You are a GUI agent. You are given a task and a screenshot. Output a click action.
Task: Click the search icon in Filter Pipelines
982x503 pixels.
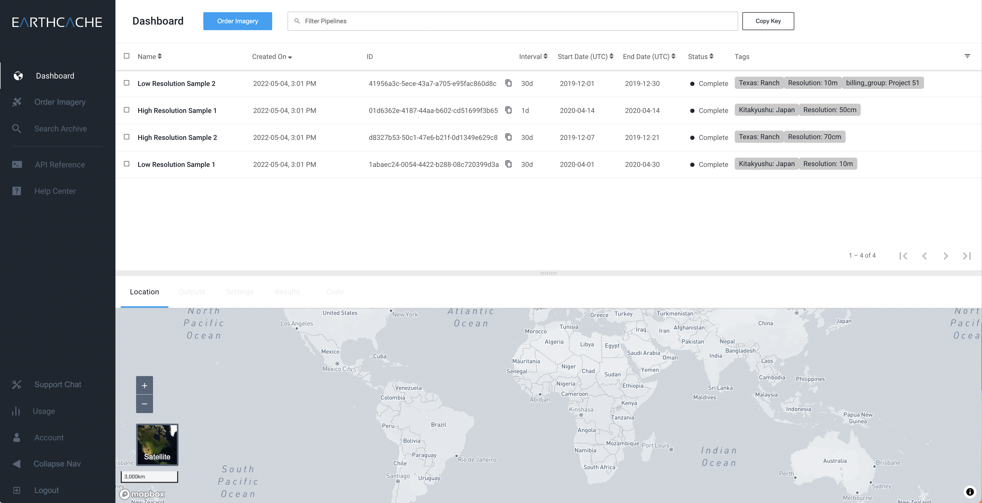point(297,21)
